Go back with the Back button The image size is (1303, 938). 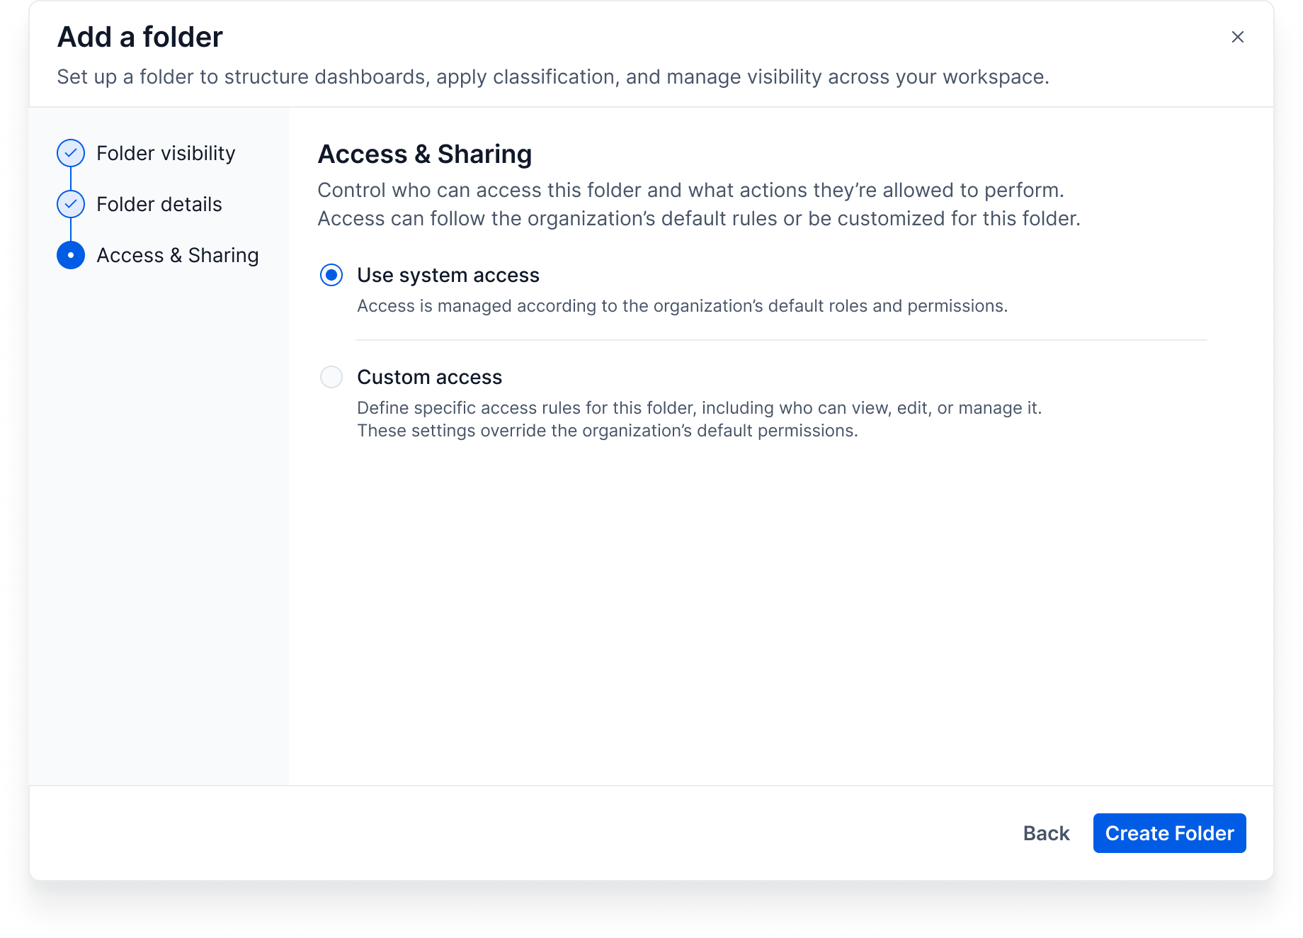(x=1046, y=833)
